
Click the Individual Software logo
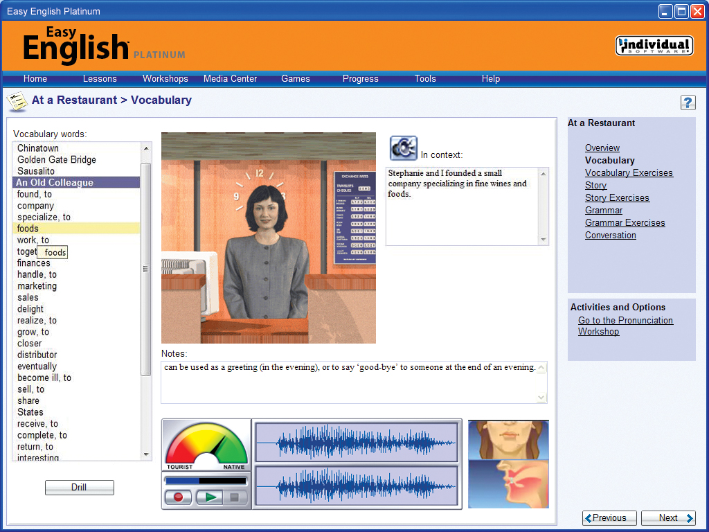[x=654, y=44]
